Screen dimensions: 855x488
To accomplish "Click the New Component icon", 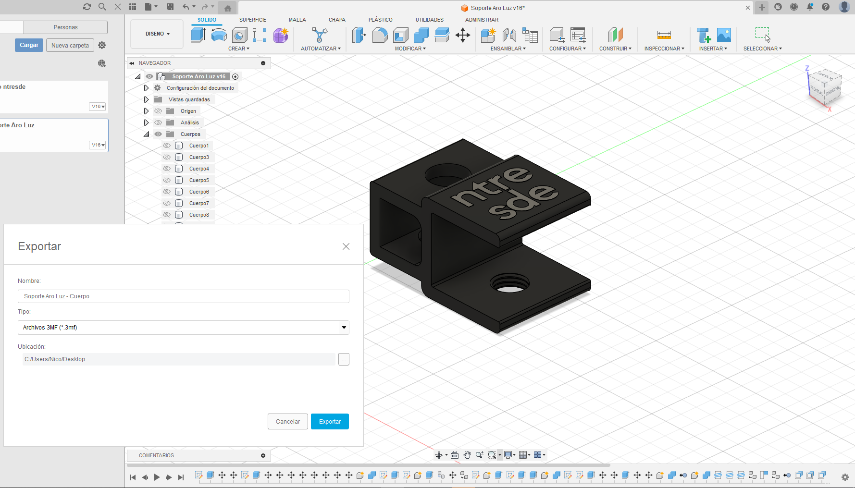I will (488, 35).
